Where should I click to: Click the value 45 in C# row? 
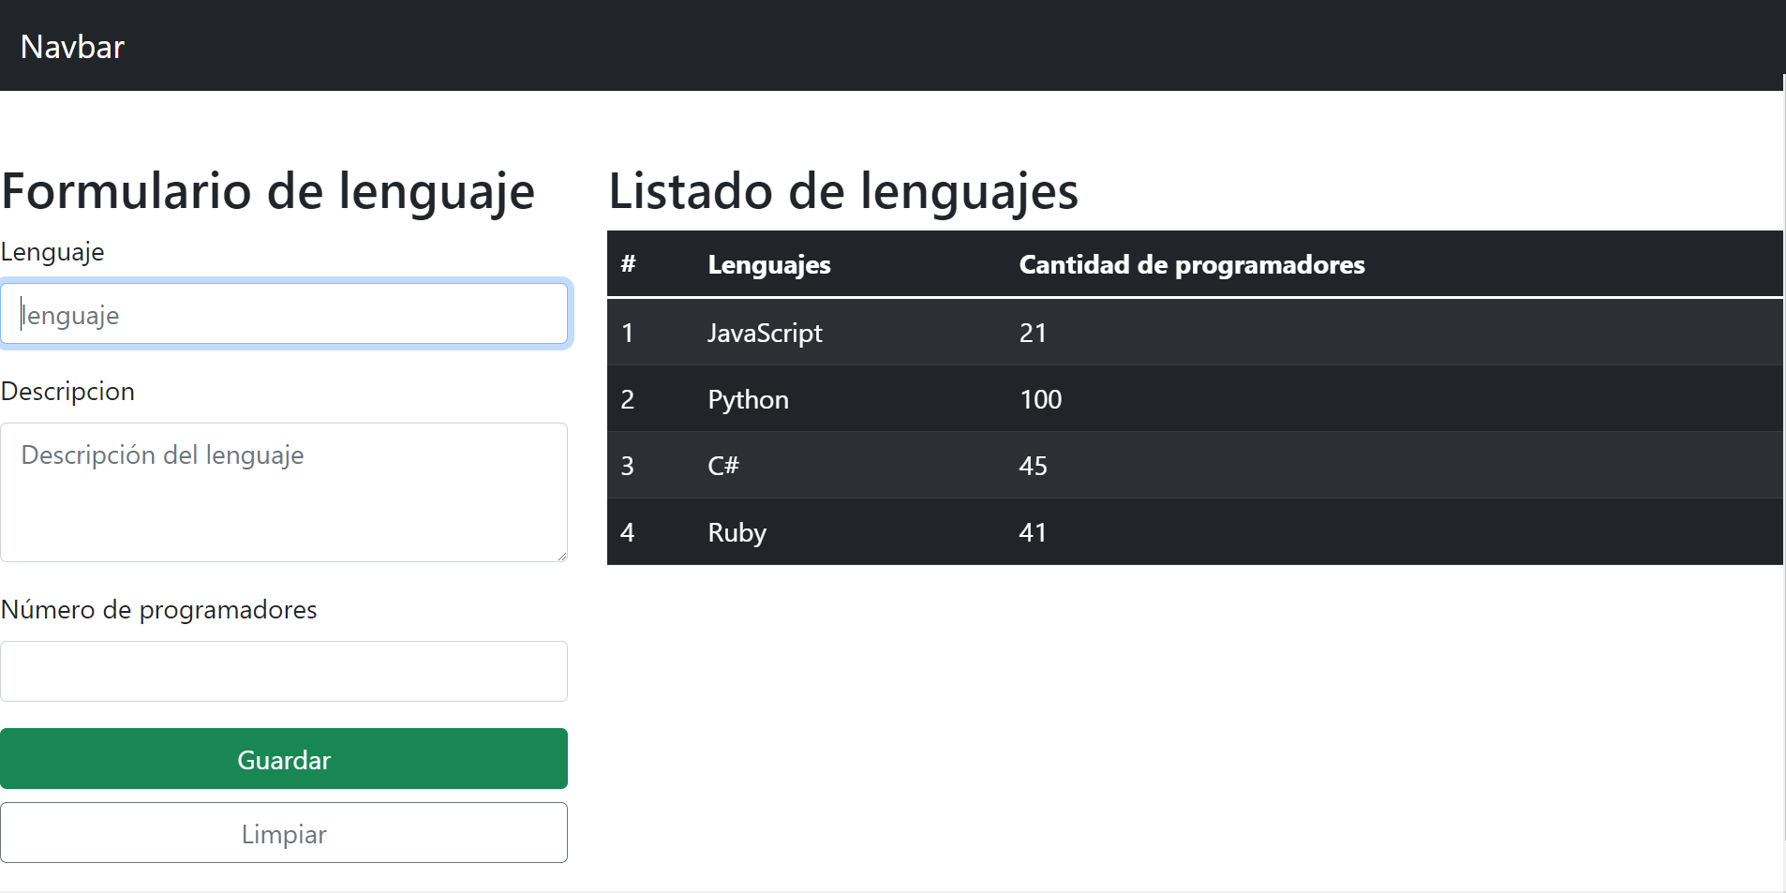pyautogui.click(x=1033, y=466)
